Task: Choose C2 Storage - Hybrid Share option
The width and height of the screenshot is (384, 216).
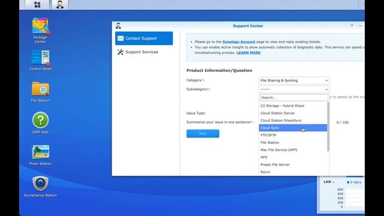Action: pyautogui.click(x=293, y=106)
